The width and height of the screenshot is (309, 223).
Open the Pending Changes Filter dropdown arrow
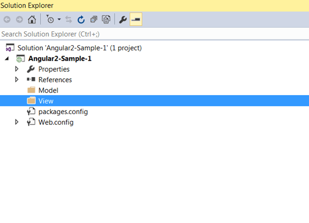tap(59, 20)
